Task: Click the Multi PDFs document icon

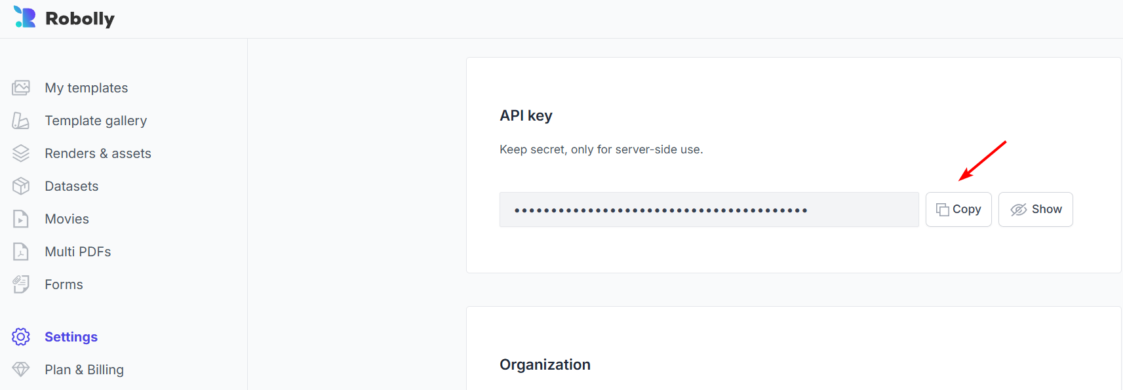Action: [21, 252]
